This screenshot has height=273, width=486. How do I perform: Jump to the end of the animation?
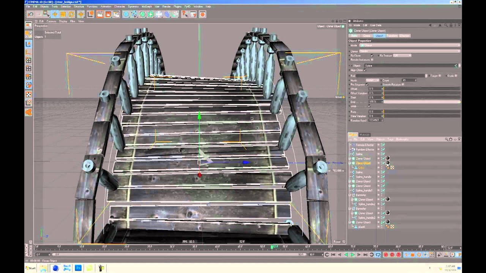pos(365,255)
